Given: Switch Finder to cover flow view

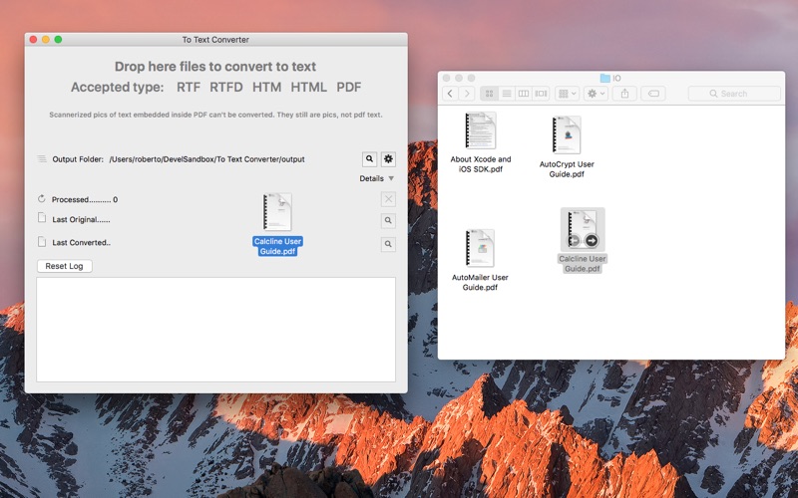Looking at the screenshot, I should [x=541, y=94].
